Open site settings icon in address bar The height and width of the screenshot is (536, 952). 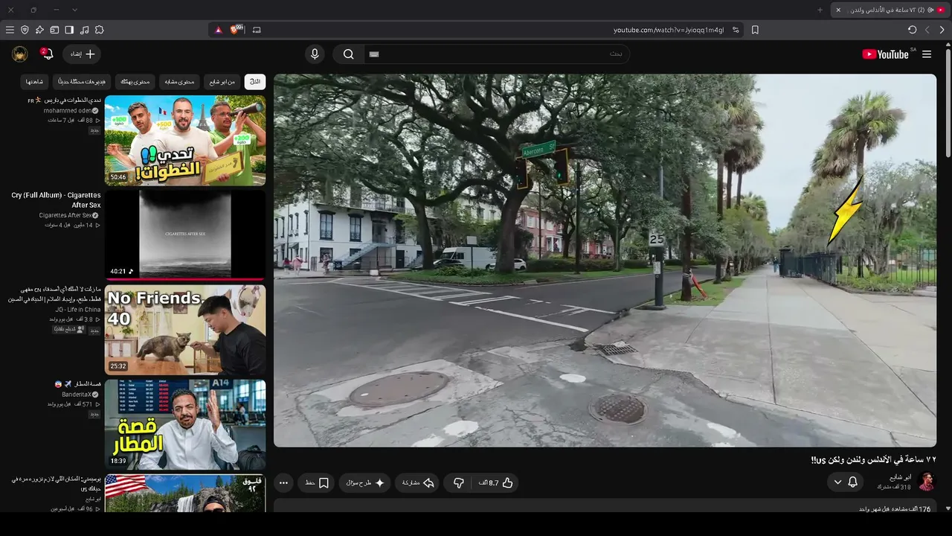(x=736, y=30)
